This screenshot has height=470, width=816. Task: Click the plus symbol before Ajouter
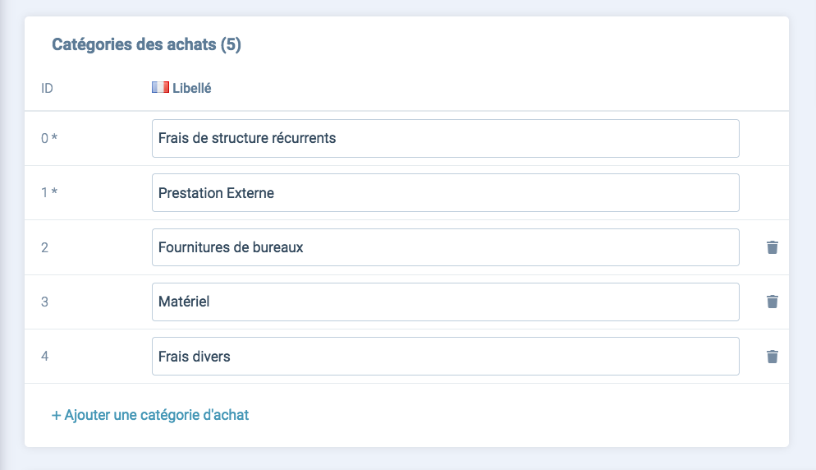point(56,415)
